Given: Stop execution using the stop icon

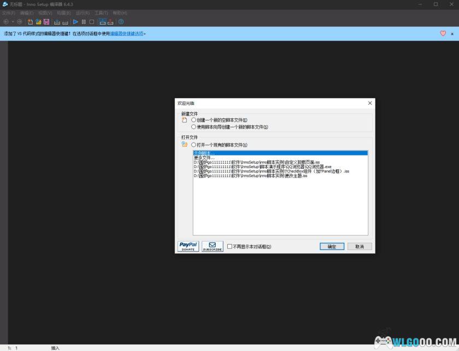Looking at the screenshot, I should [x=91, y=22].
